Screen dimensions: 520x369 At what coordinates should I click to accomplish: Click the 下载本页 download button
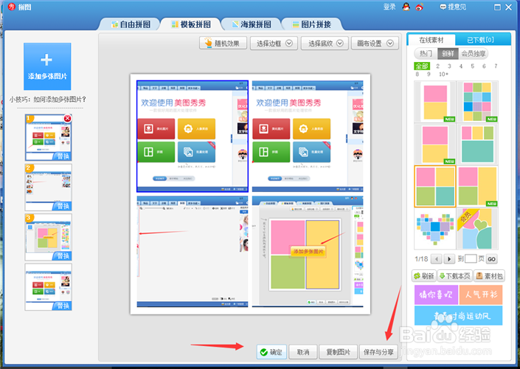[x=454, y=276]
